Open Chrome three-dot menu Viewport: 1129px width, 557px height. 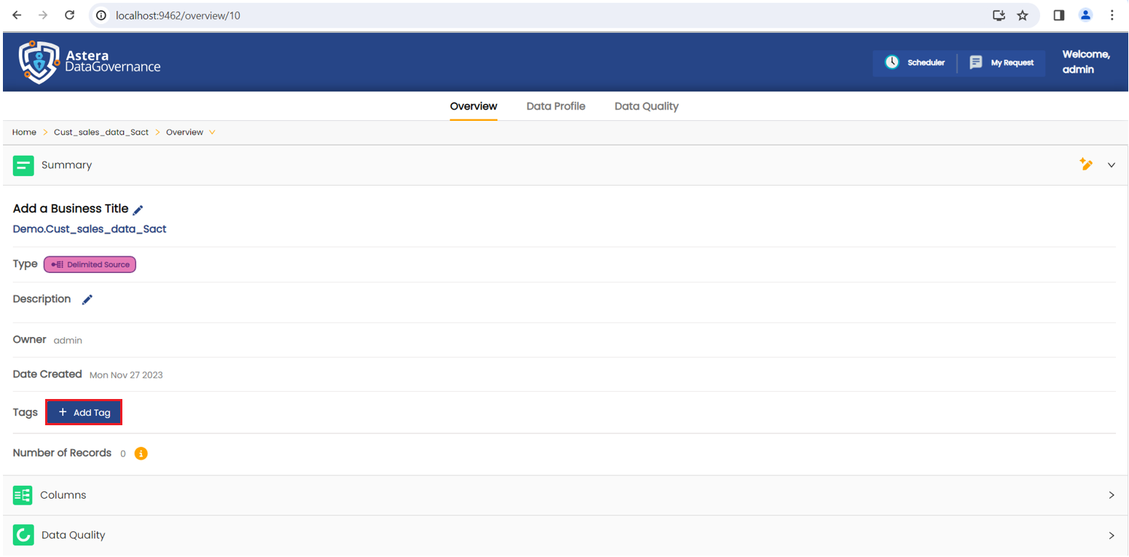(x=1112, y=15)
